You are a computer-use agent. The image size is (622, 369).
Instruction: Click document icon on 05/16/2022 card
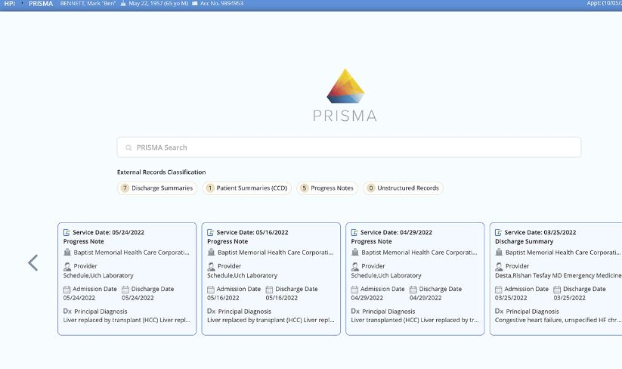(x=211, y=232)
